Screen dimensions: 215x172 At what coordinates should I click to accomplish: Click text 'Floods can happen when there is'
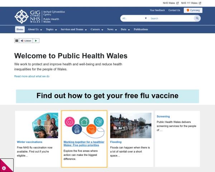pyautogui.click(x=130, y=148)
